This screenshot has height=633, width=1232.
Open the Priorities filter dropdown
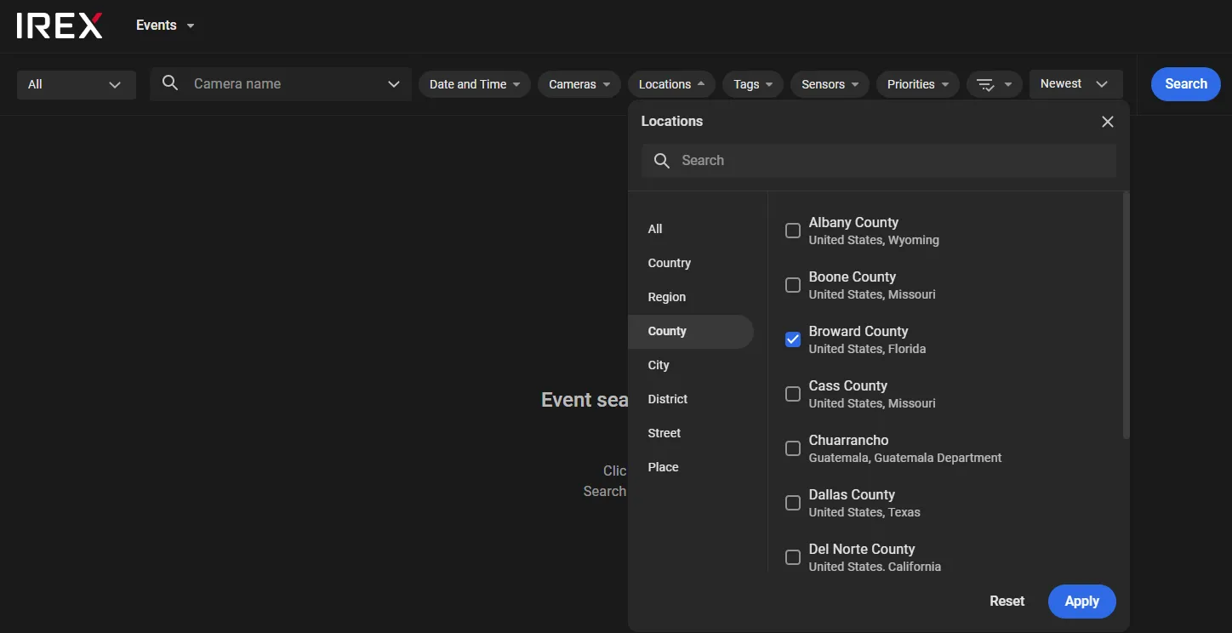918,84
